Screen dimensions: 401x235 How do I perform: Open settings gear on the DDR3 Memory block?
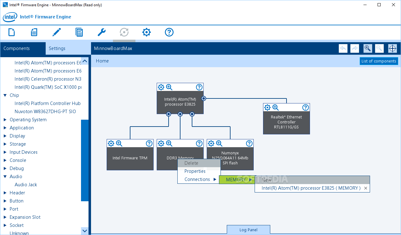click(x=161, y=143)
